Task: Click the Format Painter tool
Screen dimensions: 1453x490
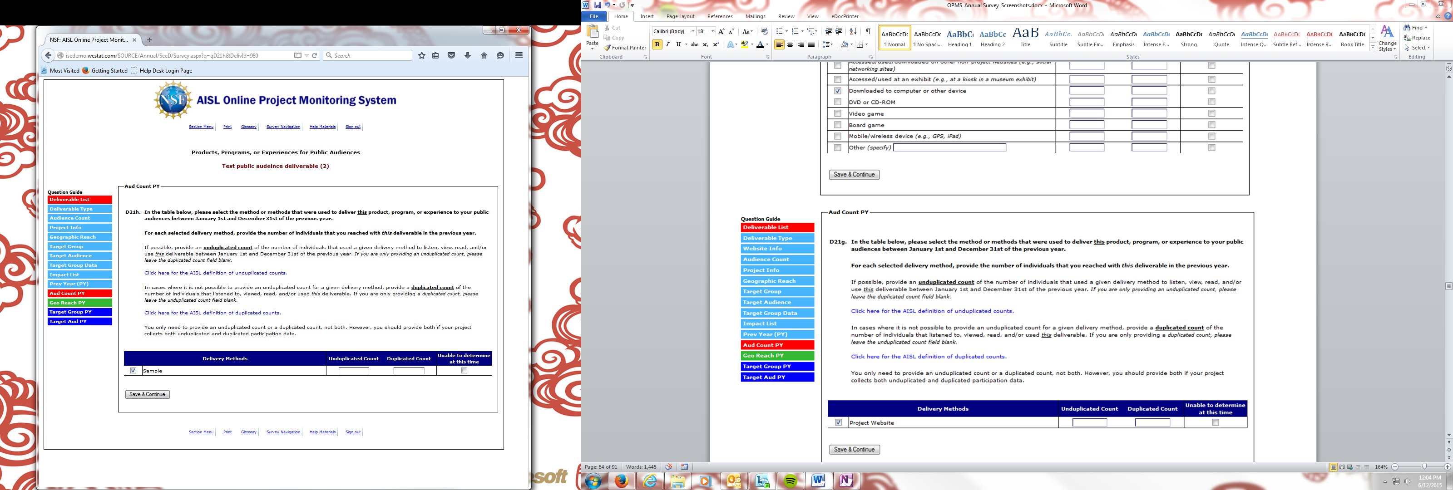Action: (x=625, y=48)
